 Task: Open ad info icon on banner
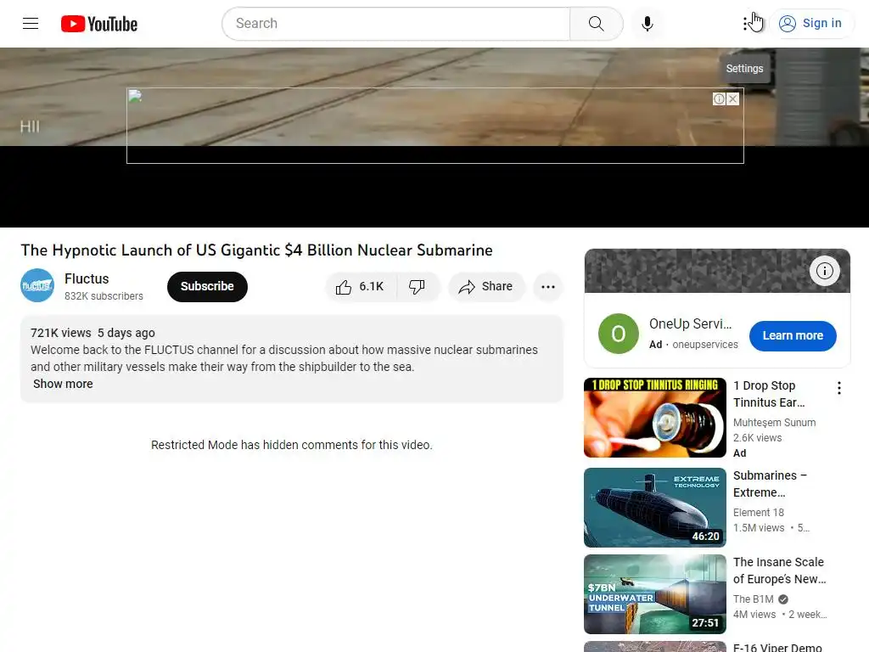tap(719, 98)
